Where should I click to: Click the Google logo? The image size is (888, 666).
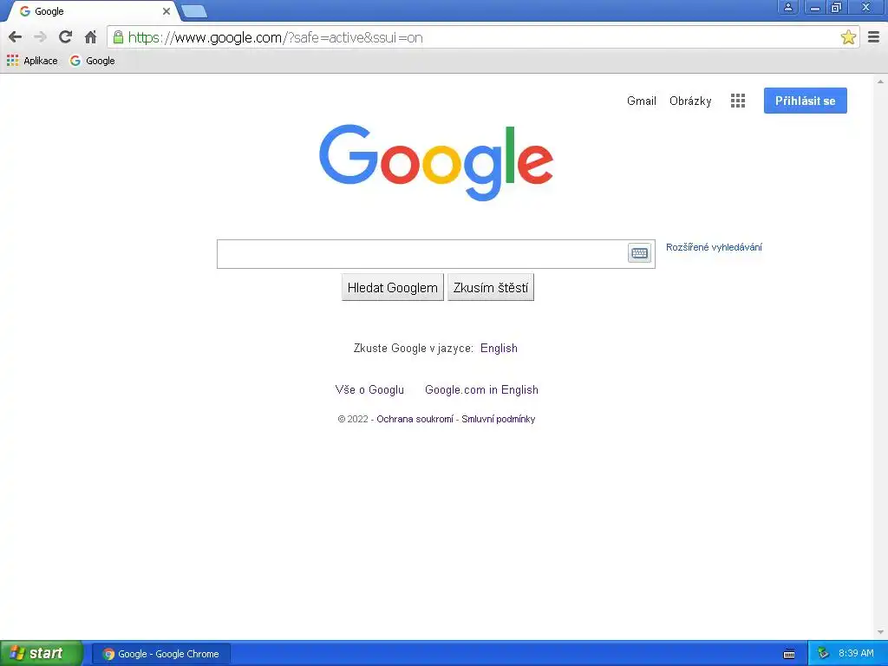pos(436,162)
